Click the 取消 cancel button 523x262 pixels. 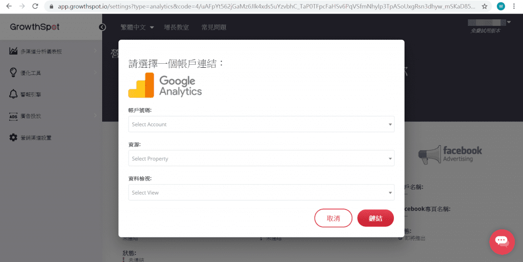[333, 218]
